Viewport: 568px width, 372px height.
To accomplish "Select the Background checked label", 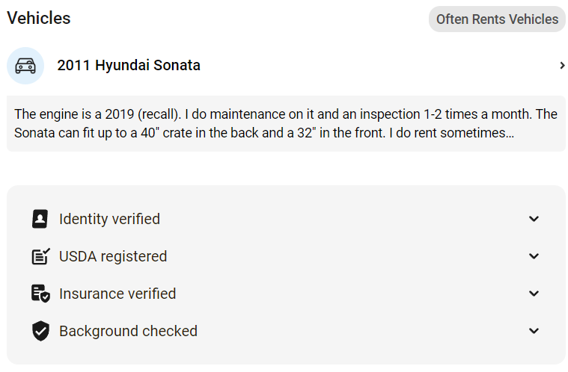I will point(128,331).
